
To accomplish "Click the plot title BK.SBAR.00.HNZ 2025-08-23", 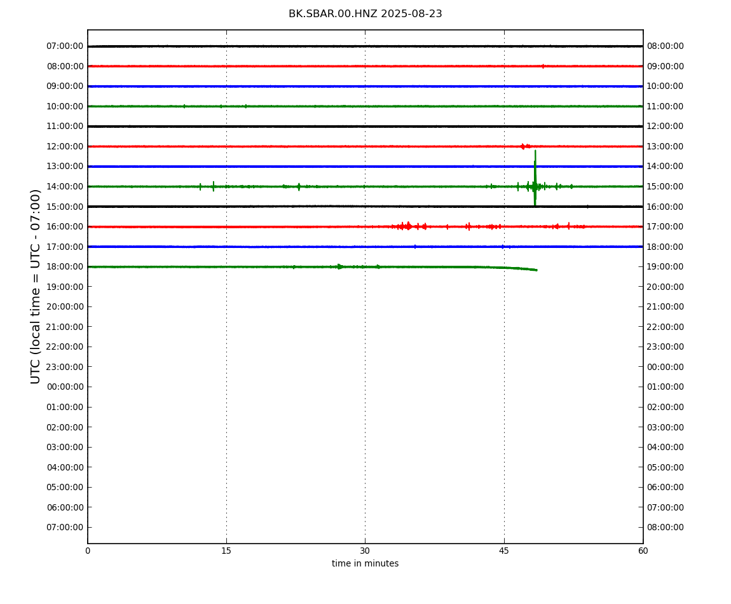I will [365, 13].
